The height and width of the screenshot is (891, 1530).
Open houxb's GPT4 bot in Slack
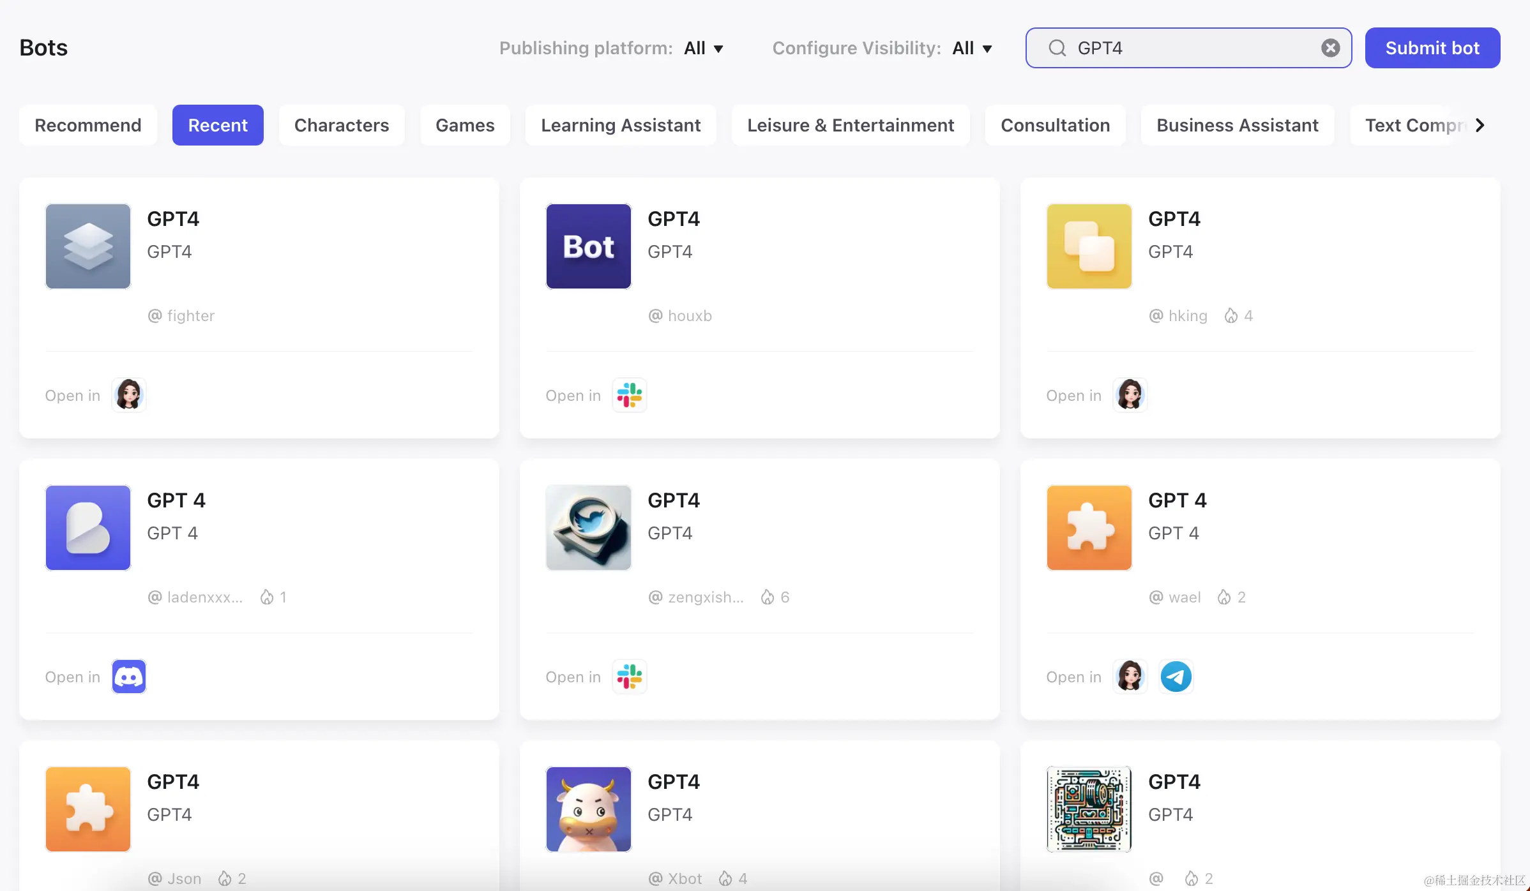click(629, 395)
